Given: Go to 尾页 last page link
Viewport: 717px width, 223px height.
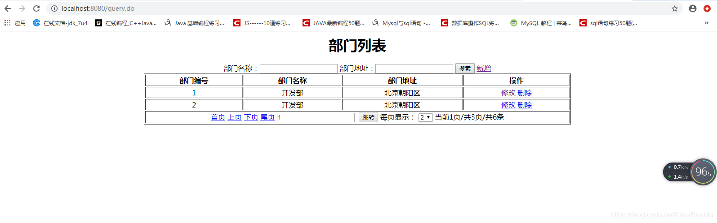Looking at the screenshot, I should [267, 117].
